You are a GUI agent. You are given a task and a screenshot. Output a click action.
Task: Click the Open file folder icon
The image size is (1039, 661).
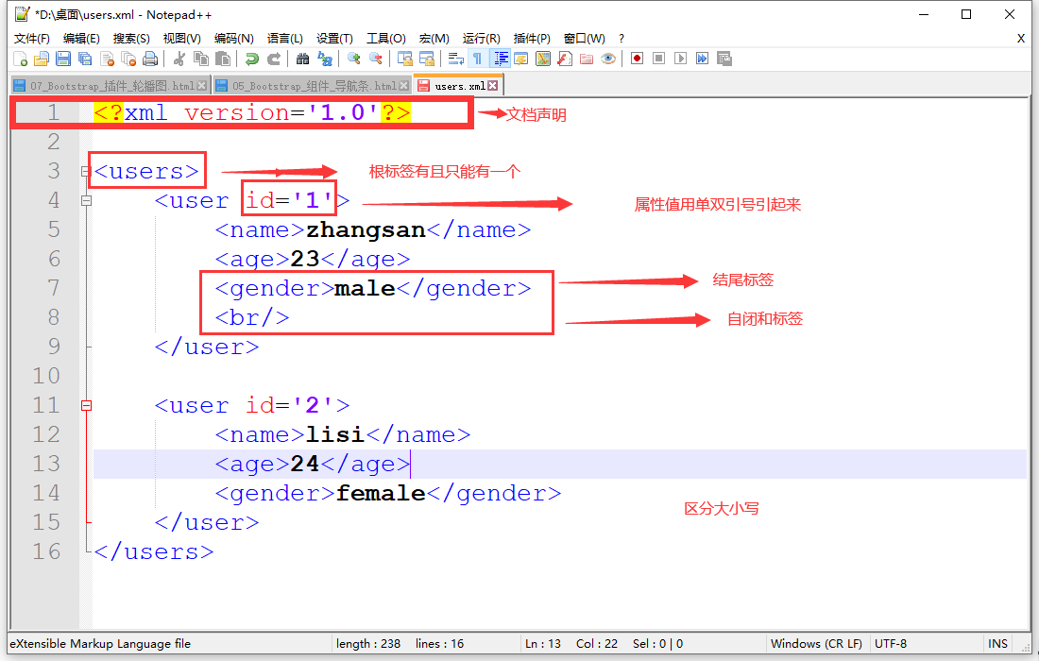41,59
